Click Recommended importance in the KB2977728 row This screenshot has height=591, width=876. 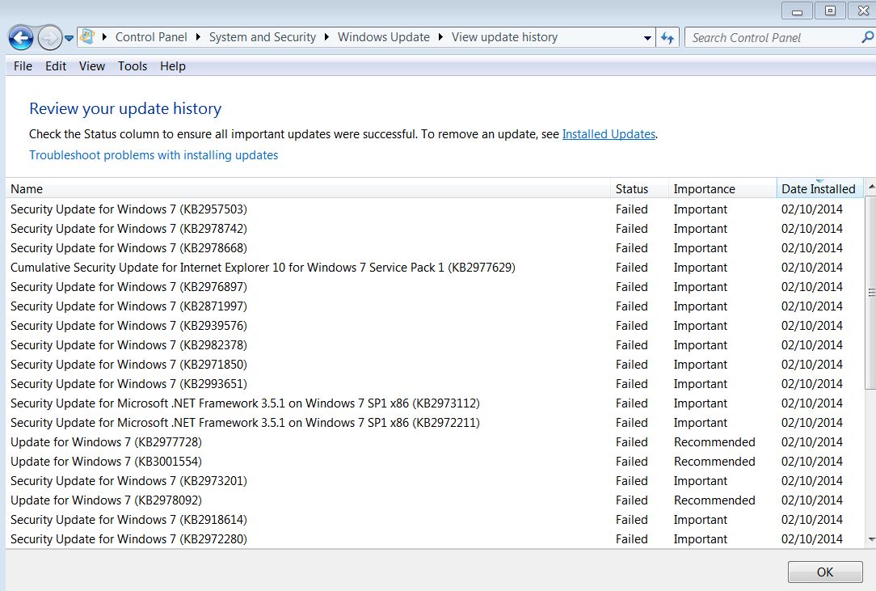pos(714,442)
